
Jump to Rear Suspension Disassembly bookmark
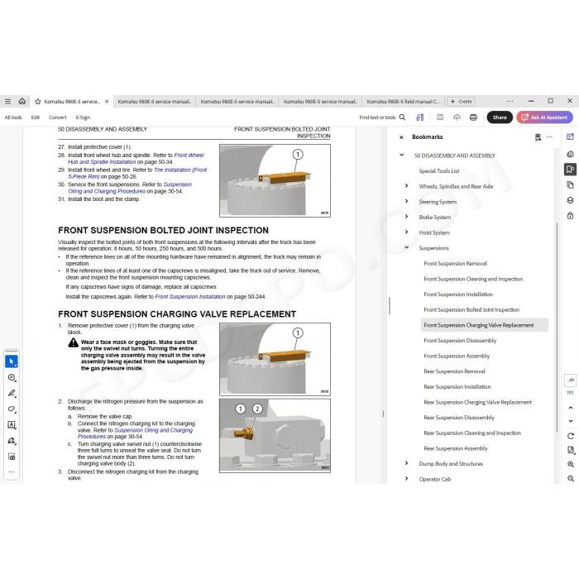pyautogui.click(x=459, y=417)
